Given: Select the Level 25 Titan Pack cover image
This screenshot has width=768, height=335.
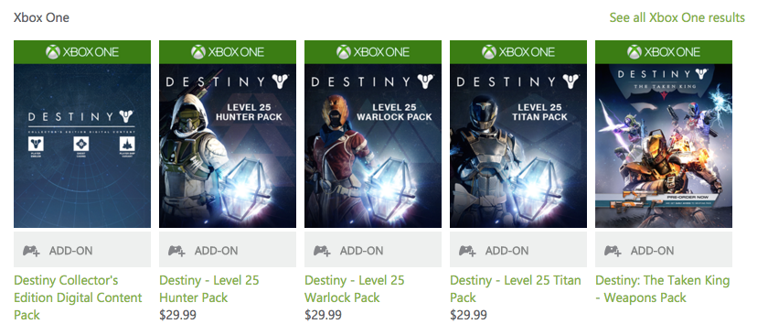Looking at the screenshot, I should tap(518, 146).
